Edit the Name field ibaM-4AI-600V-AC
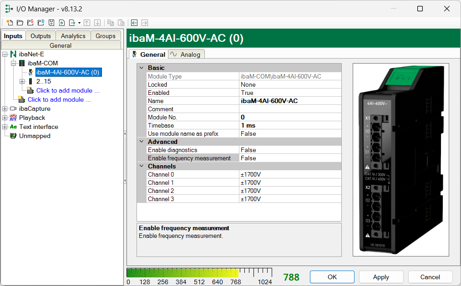Screen dimensions: 461x286 point(290,101)
